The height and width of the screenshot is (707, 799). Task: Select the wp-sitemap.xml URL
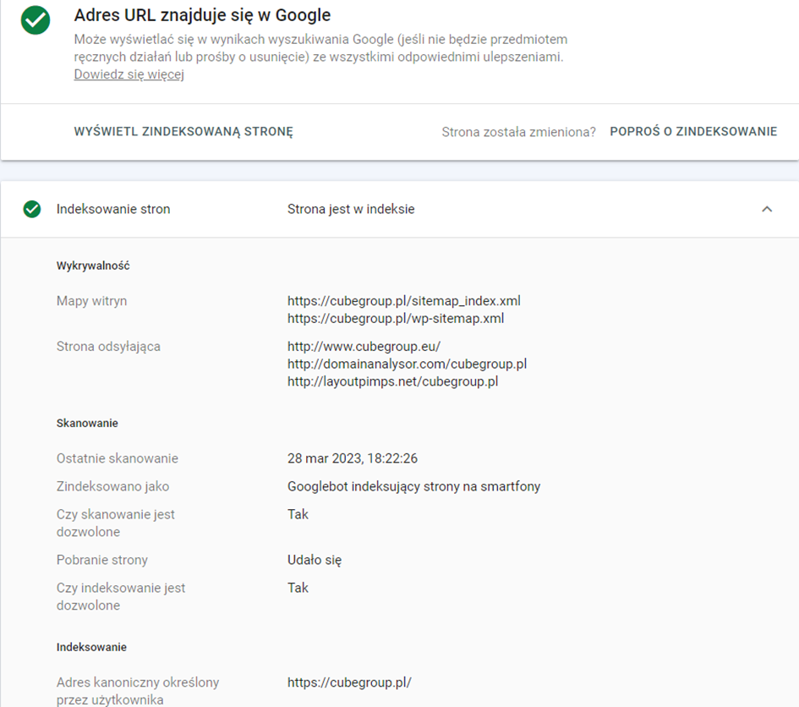click(x=396, y=319)
